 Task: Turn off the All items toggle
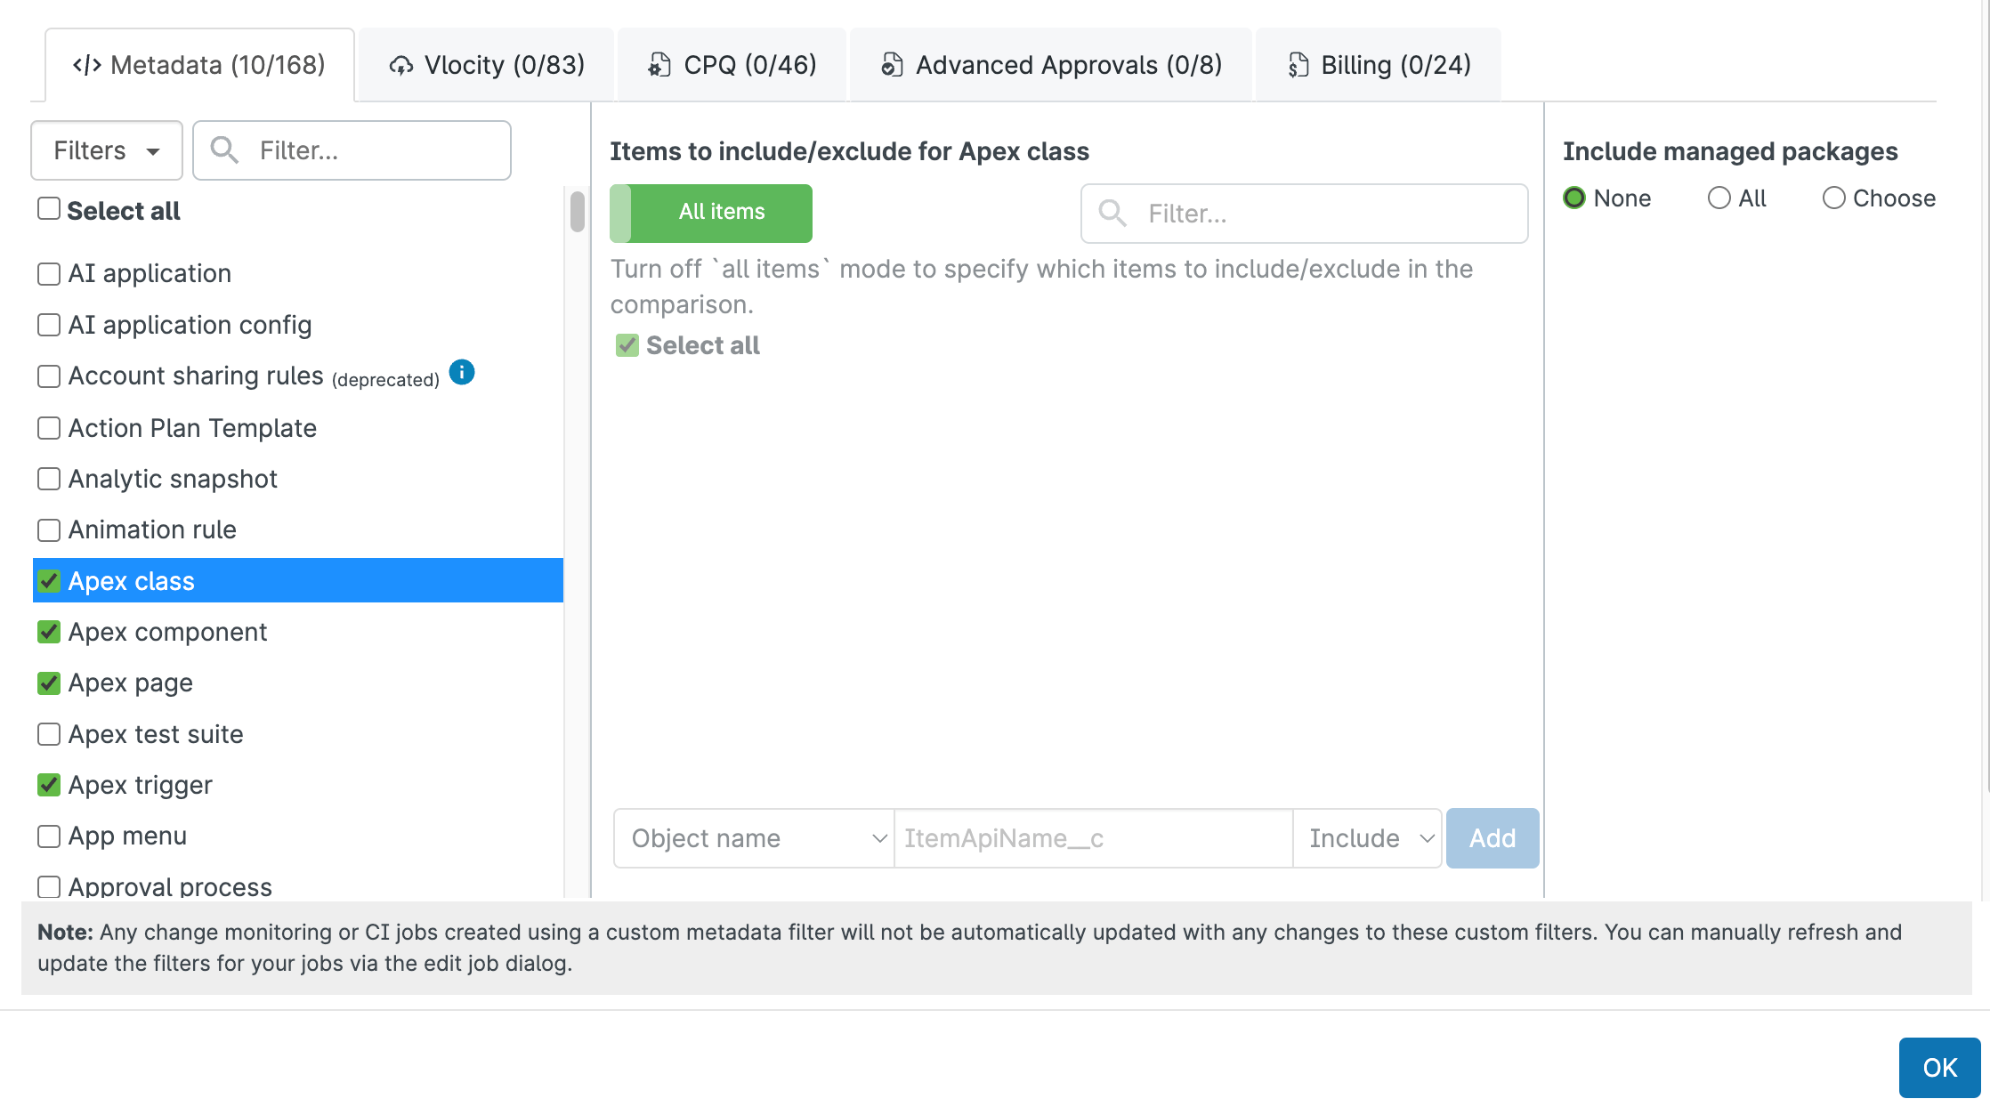[710, 213]
